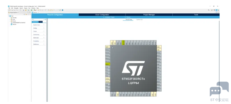
Task: Click the settings gear beside peripheral search box
Action: (x=45, y=19)
